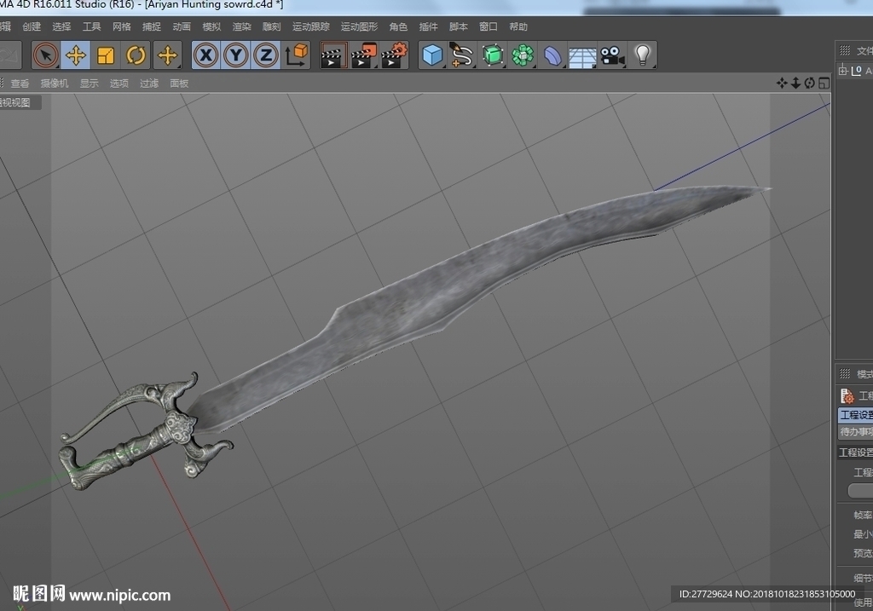Open the 插件 menu

tap(428, 26)
